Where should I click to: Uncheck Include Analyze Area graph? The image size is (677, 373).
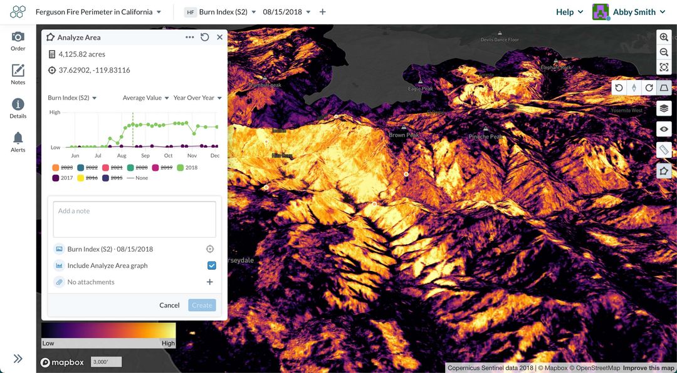[x=212, y=265]
